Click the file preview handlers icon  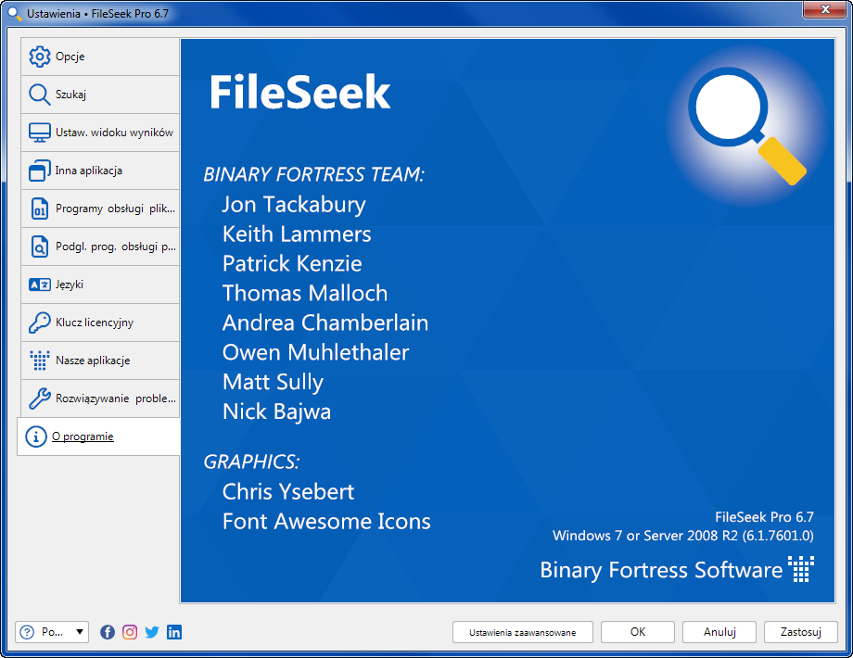click(x=40, y=247)
